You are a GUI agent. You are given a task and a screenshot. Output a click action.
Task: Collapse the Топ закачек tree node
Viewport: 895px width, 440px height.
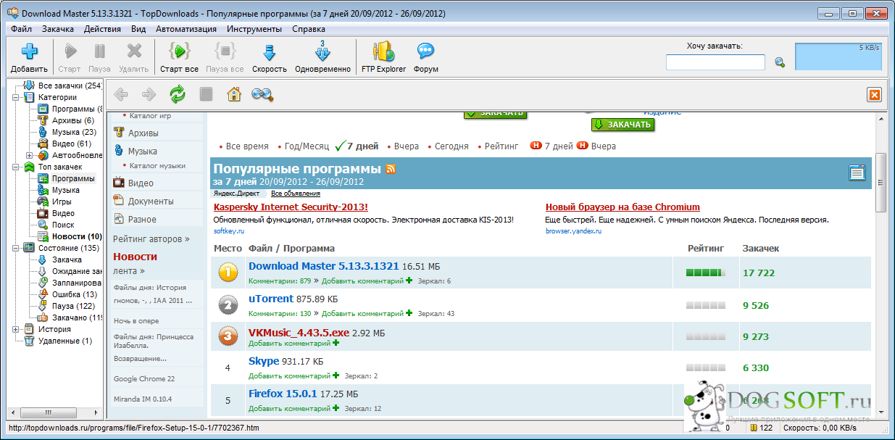17,167
